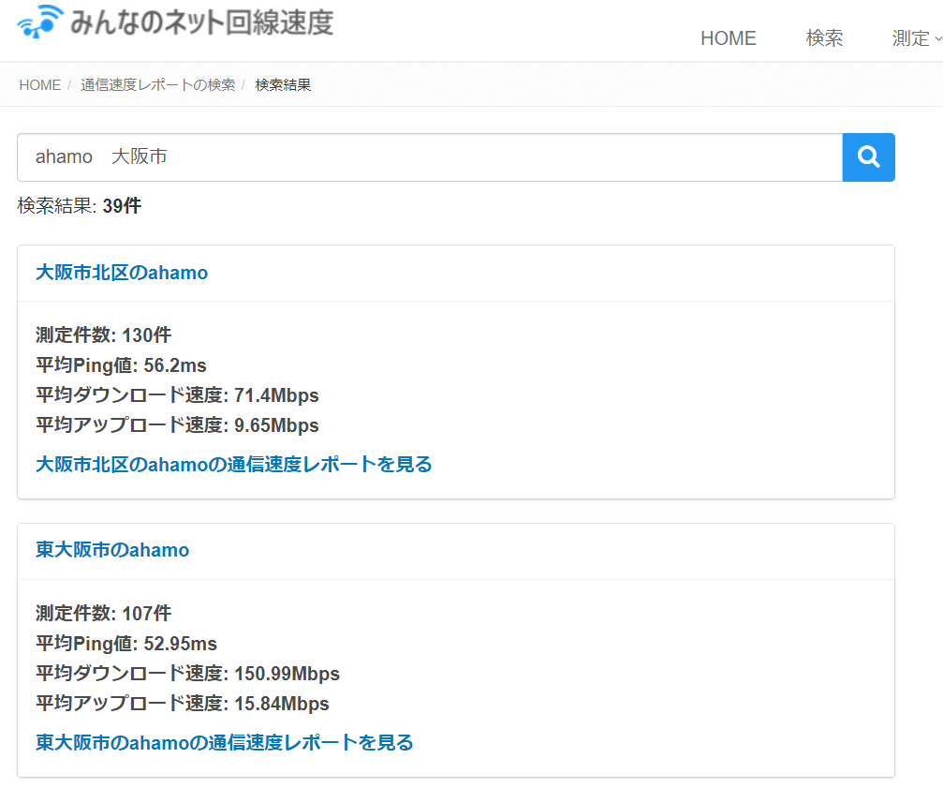Open the 通信速度レポートの検索 breadcrumb
The image size is (943, 788).
click(157, 85)
